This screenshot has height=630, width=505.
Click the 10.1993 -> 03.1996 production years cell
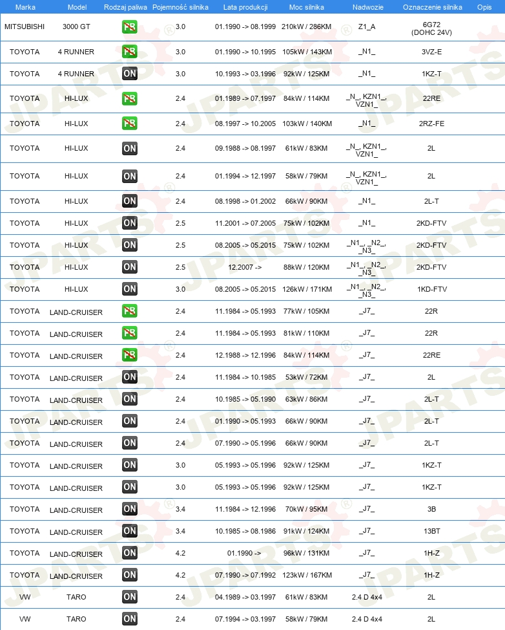coord(245,74)
